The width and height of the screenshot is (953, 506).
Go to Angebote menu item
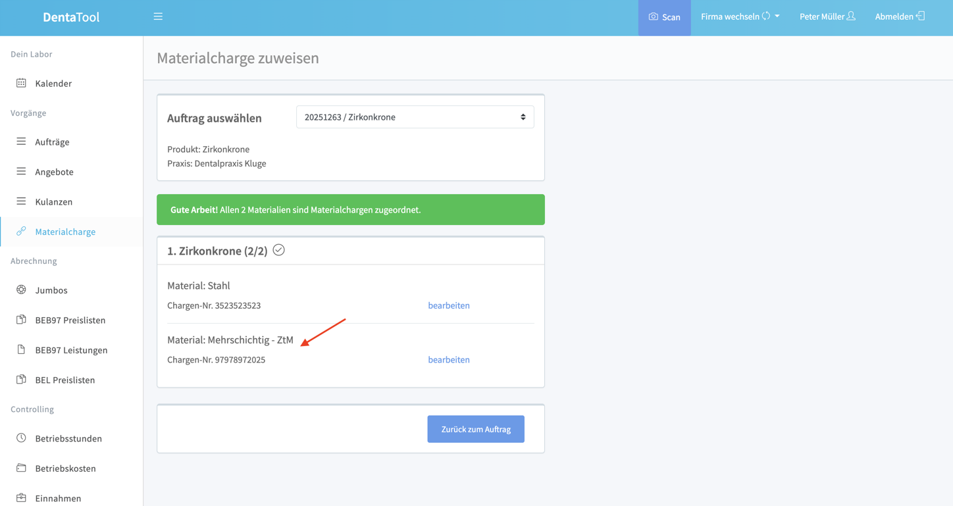[x=54, y=172]
